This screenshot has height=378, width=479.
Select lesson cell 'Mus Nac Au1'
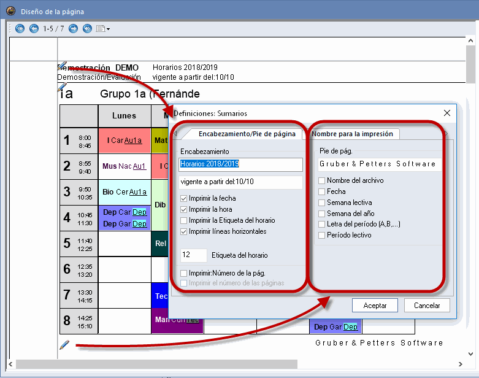pos(125,166)
